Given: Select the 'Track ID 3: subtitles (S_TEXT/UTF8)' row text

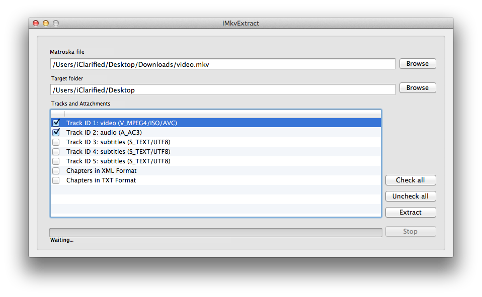Looking at the screenshot, I should (118, 142).
